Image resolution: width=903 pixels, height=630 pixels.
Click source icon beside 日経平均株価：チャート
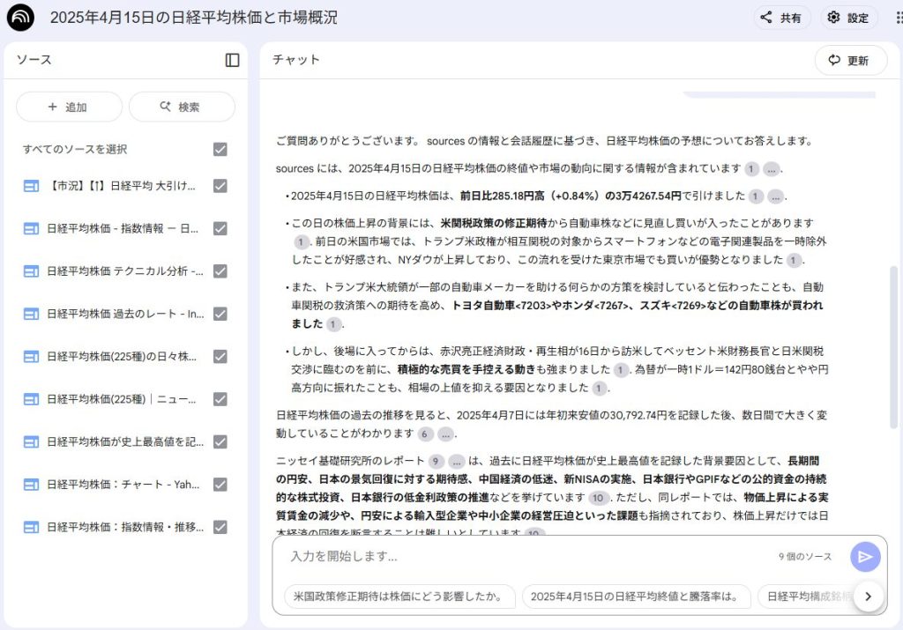(31, 485)
